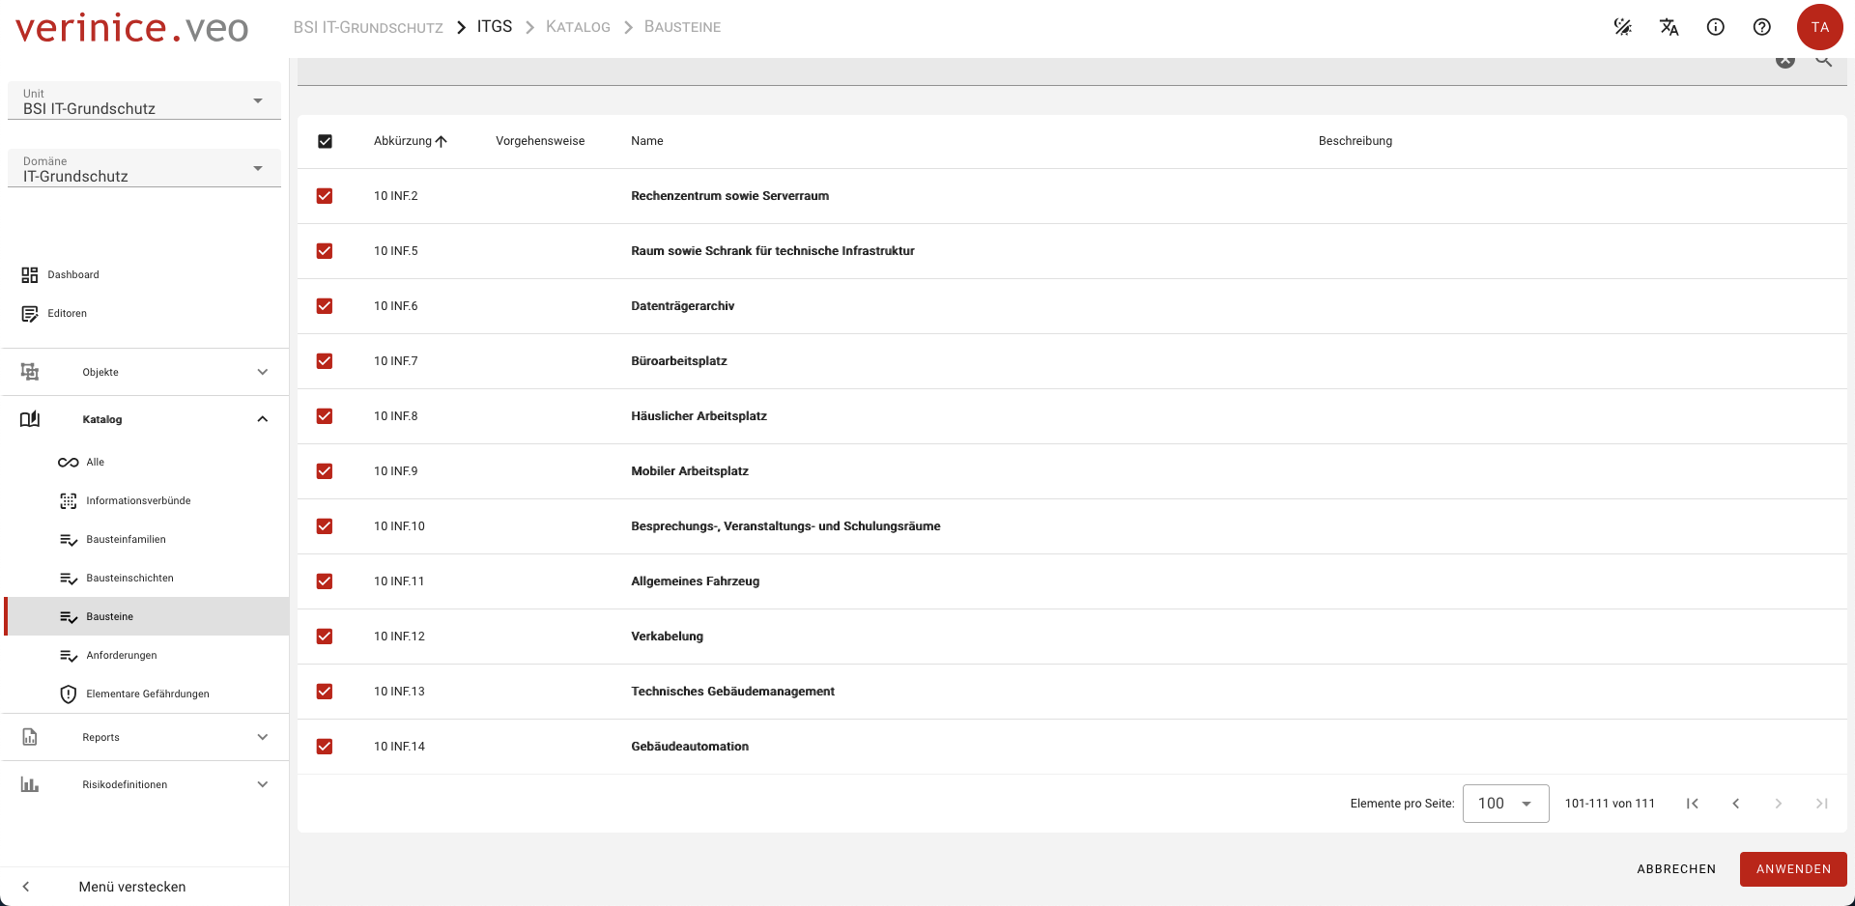Click the Anwenden button
Image resolution: width=1855 pixels, height=906 pixels.
coord(1792,869)
